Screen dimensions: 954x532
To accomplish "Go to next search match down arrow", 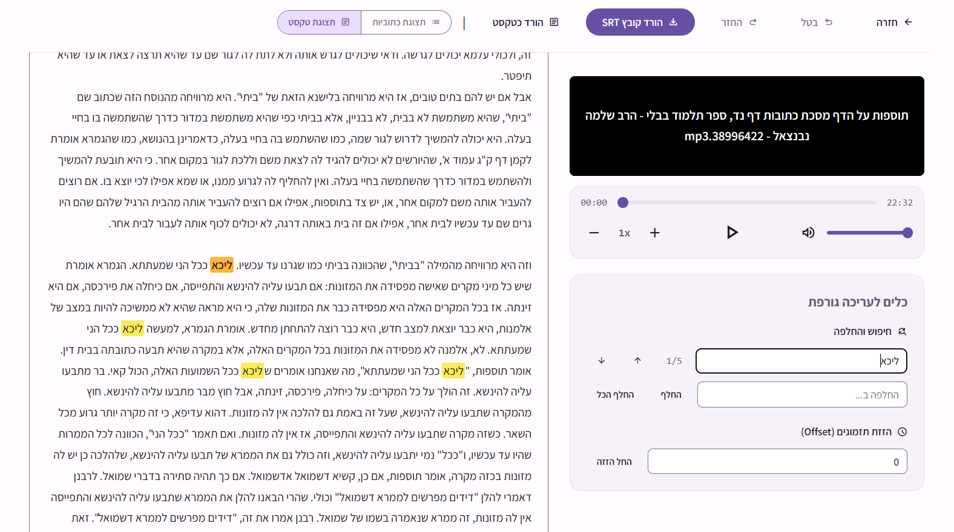I will click(601, 361).
